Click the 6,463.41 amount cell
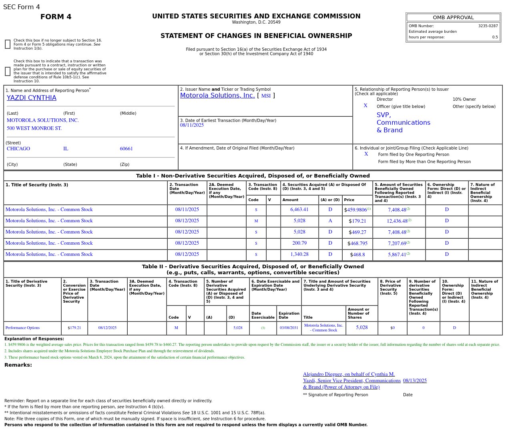The width and height of the screenshot is (506, 437). [299, 210]
